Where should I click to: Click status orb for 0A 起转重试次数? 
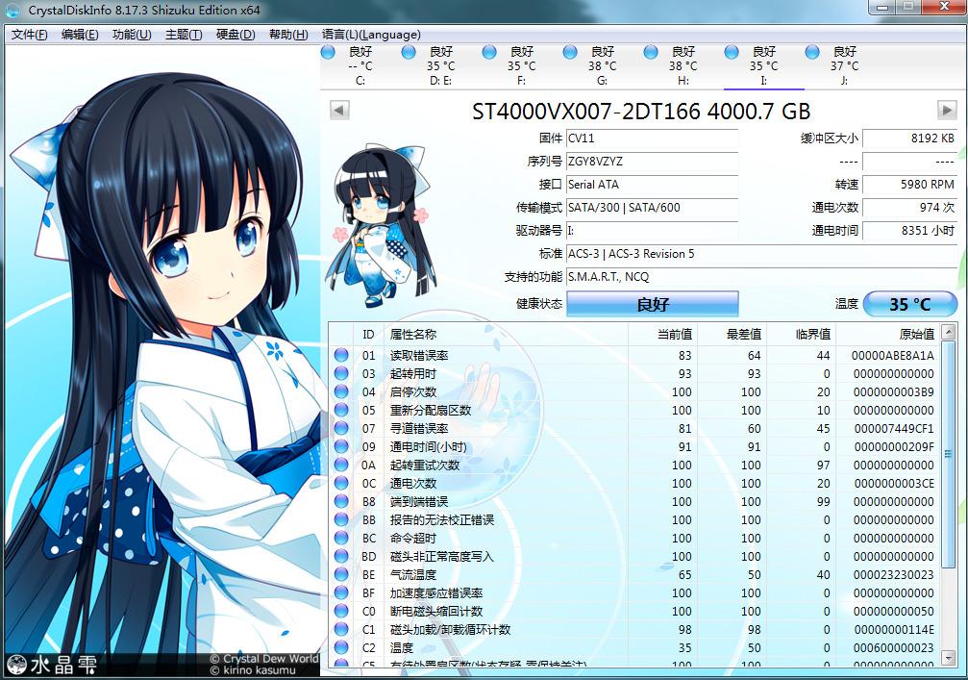(x=341, y=466)
